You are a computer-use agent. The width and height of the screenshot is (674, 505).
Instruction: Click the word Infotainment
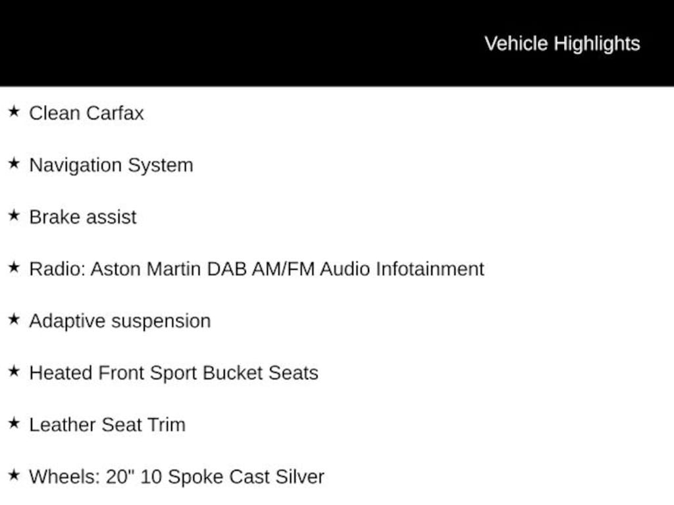tap(430, 269)
